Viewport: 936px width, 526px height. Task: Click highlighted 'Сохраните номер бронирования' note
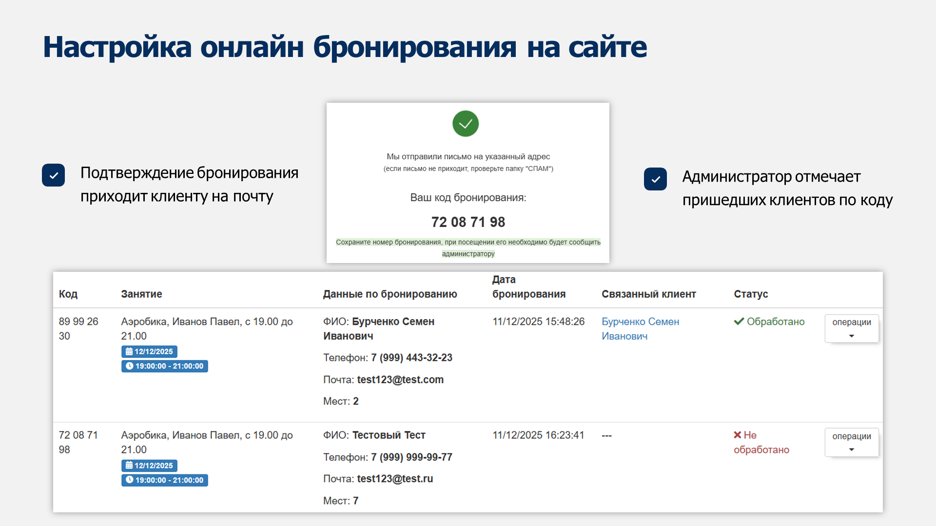coord(468,248)
